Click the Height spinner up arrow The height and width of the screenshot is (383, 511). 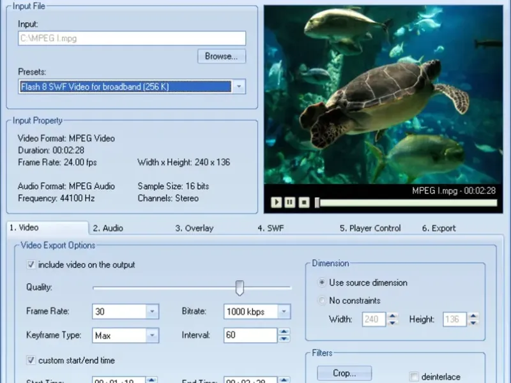[474, 315]
